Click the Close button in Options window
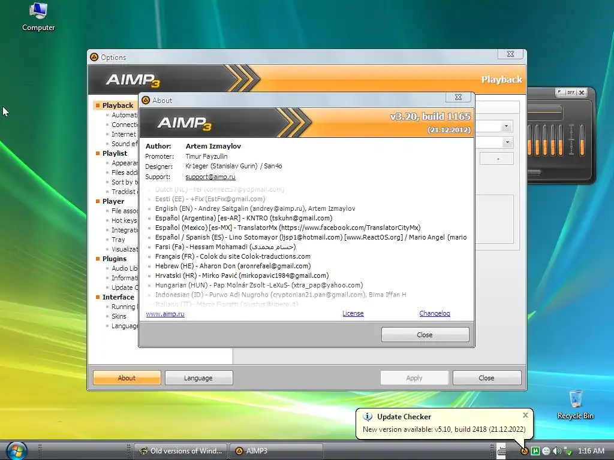 (487, 378)
